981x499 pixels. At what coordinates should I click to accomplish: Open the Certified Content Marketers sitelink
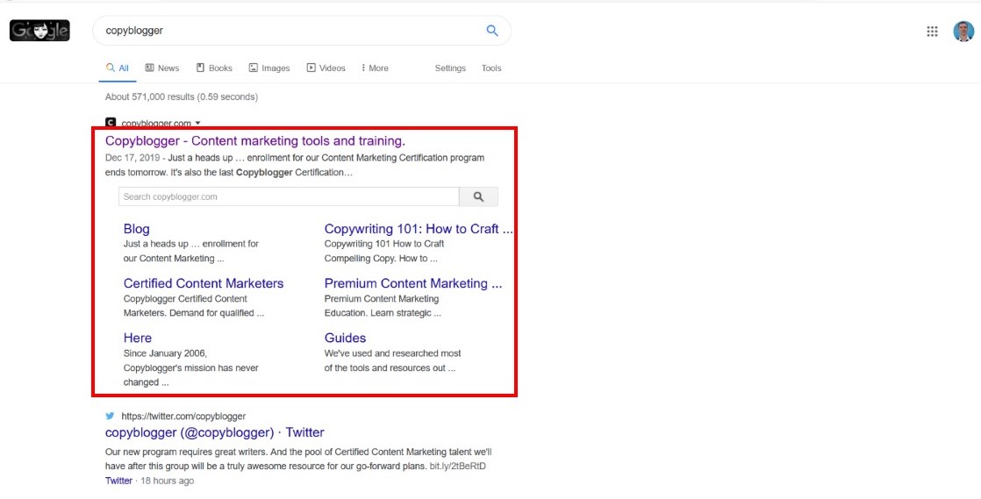click(x=204, y=283)
